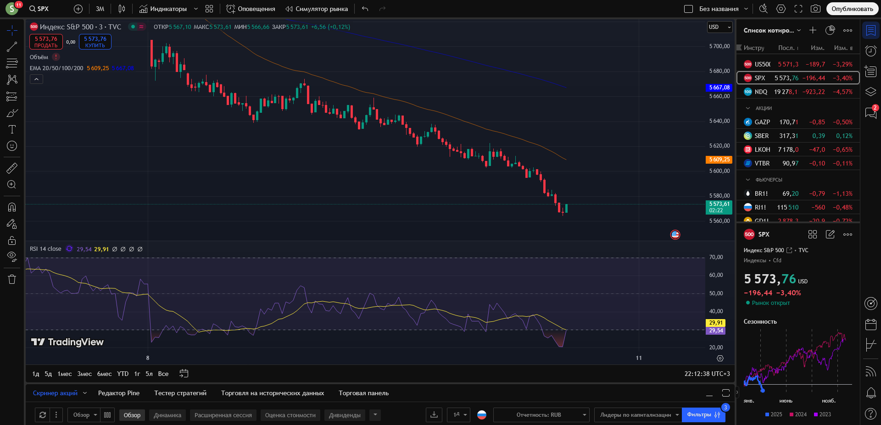Open go-to-date calendar icon

(x=184, y=374)
